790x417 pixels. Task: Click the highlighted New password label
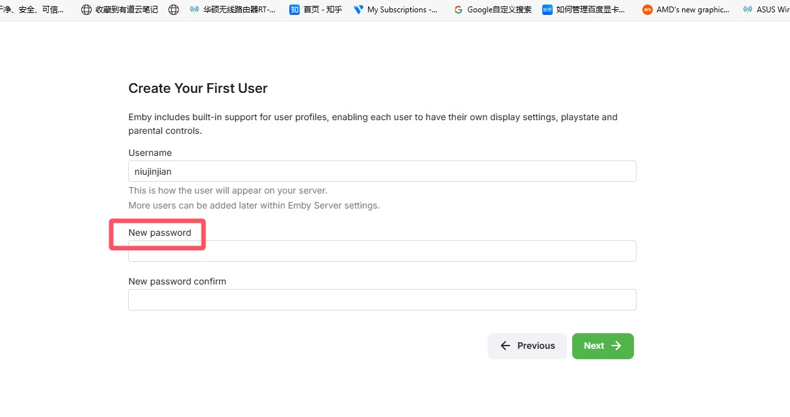(160, 233)
